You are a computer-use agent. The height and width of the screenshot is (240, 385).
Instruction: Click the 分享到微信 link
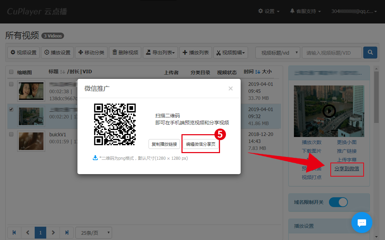coord(347,169)
